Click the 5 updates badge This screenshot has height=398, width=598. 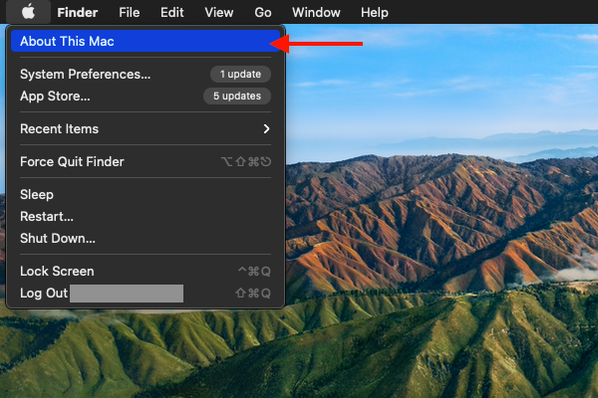[237, 96]
